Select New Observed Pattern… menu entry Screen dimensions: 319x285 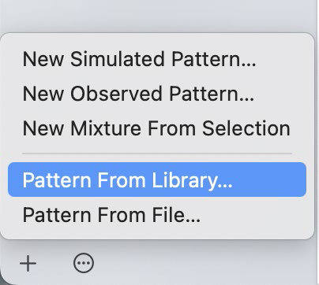(157, 94)
